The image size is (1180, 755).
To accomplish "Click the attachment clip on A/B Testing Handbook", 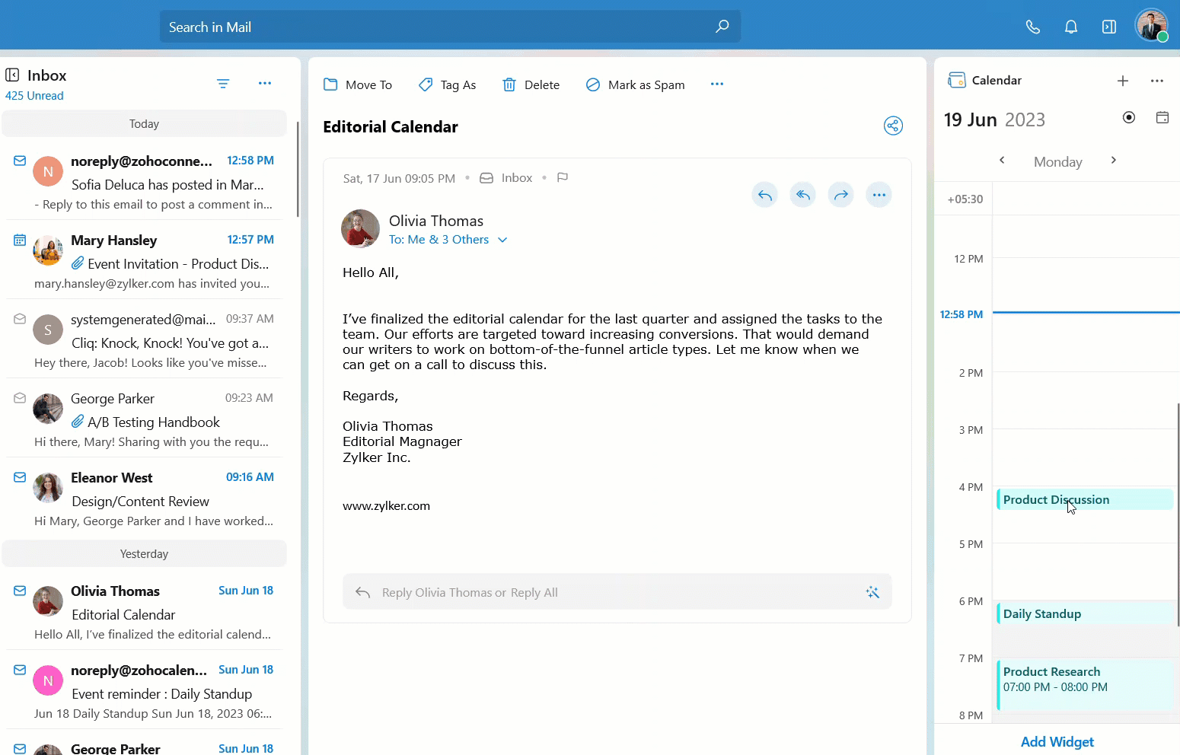I will coord(78,422).
